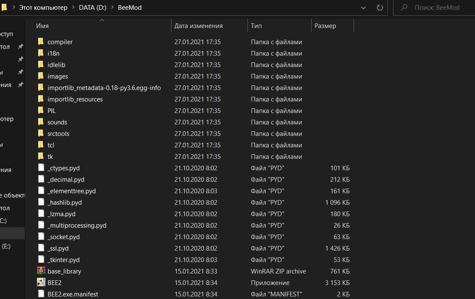
Task: Expand the chevron after Этот компьютер
Action: [x=73, y=8]
